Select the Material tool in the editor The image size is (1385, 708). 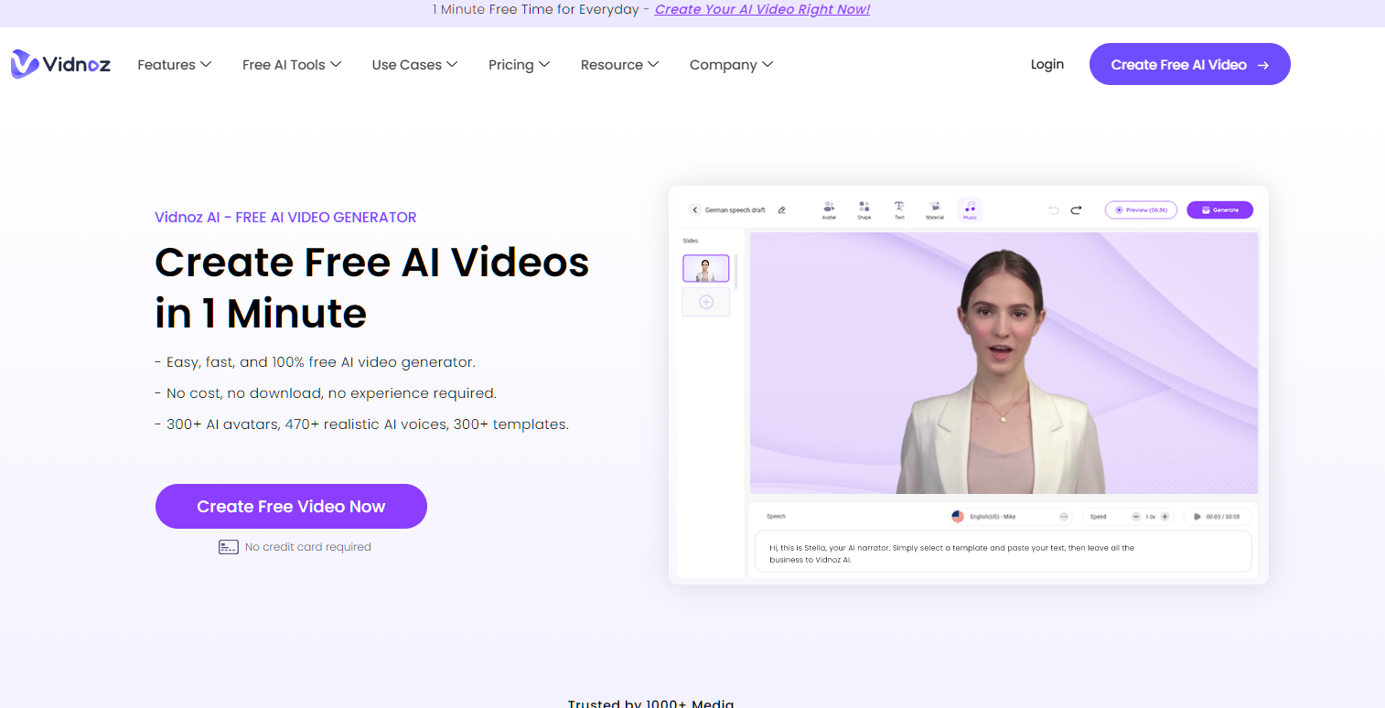pyautogui.click(x=935, y=210)
